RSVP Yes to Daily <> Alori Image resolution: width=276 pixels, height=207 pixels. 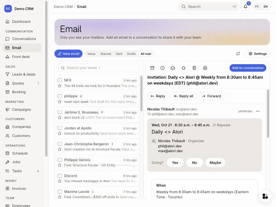click(175, 162)
